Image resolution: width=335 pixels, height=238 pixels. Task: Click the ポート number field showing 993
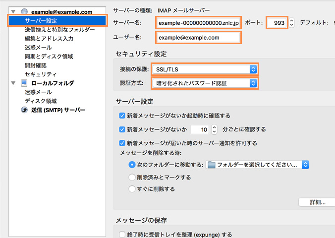click(277, 23)
